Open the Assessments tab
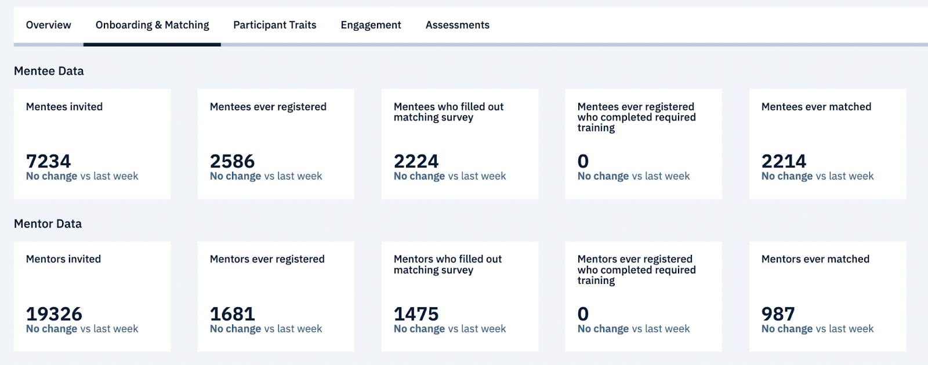The height and width of the screenshot is (365, 928). (458, 25)
